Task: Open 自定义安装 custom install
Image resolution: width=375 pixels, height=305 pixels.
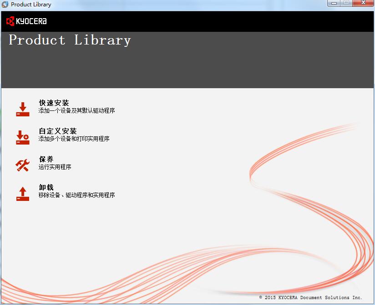Action: point(58,131)
